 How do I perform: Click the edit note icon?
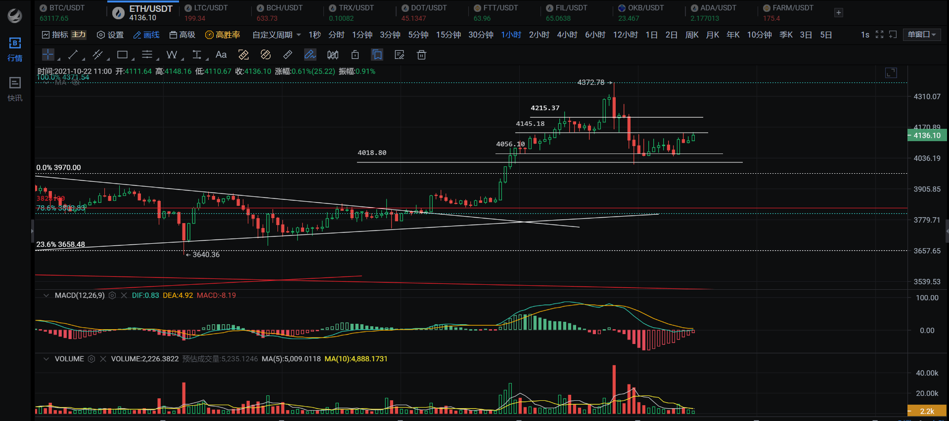400,54
